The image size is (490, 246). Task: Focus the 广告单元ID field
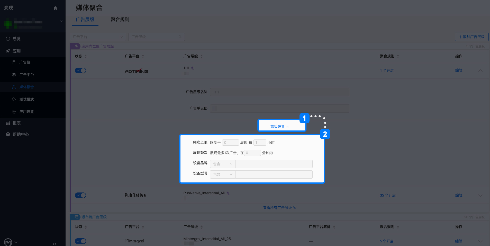280,109
